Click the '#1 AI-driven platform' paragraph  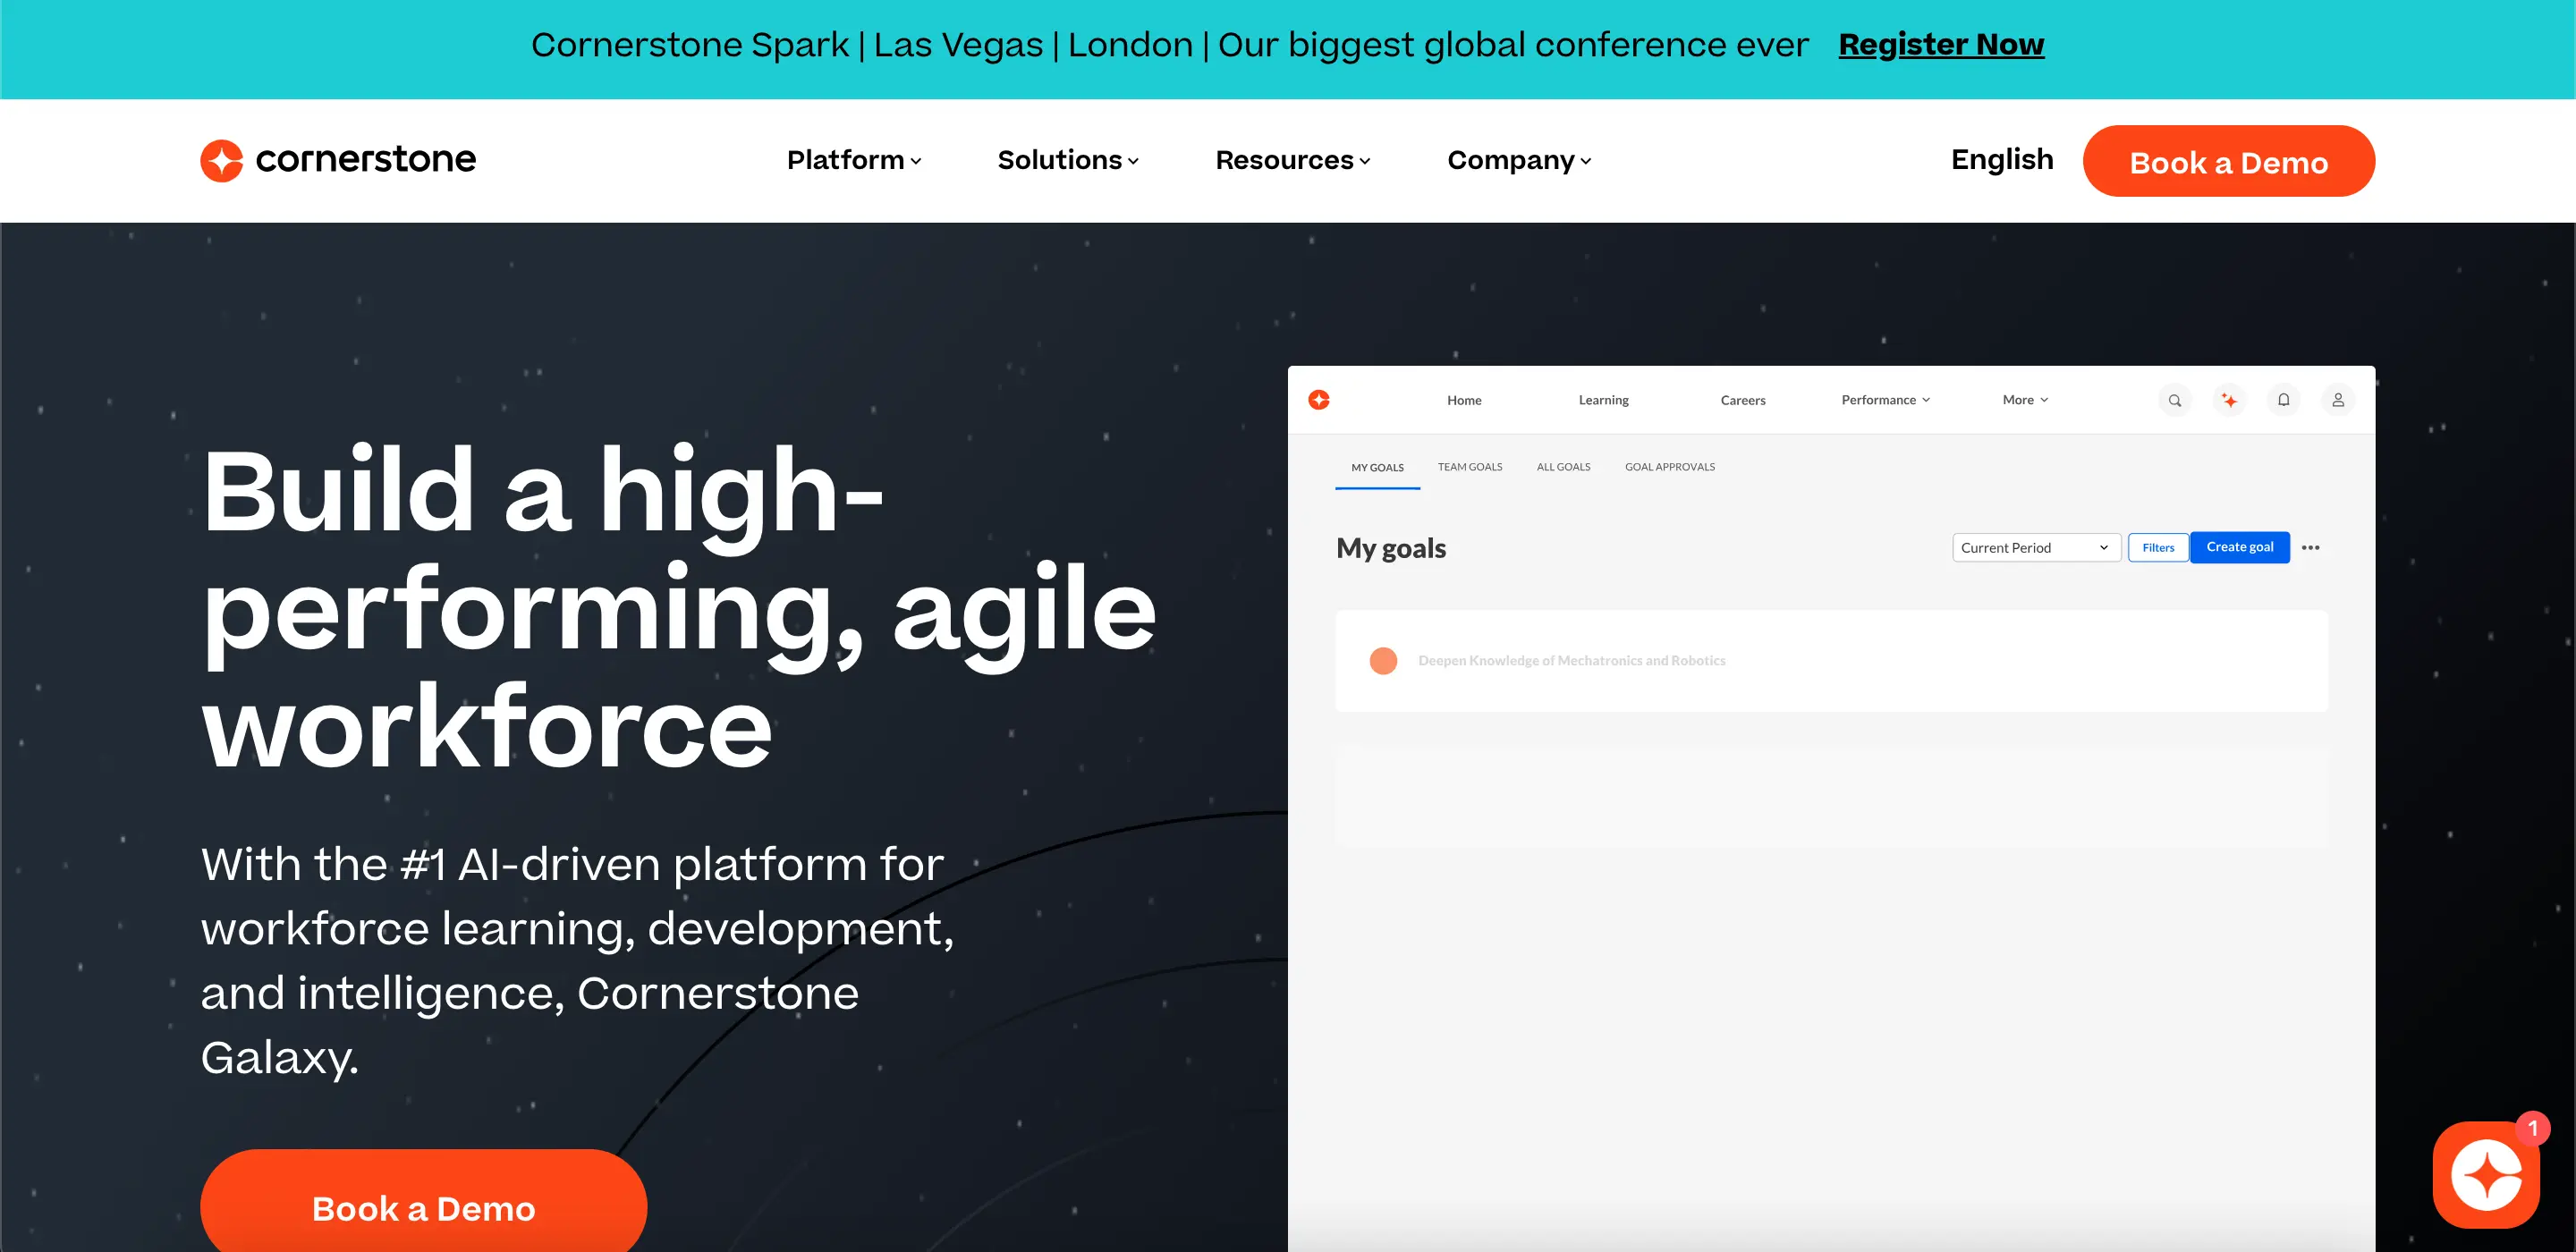[578, 961]
